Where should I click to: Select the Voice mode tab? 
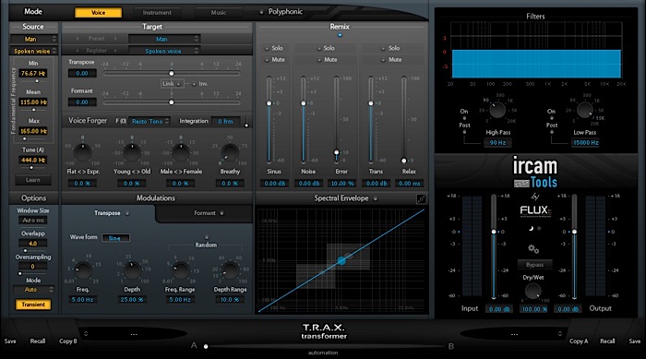(x=98, y=12)
